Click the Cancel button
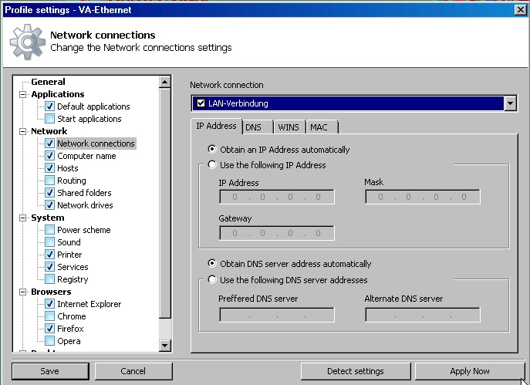 coord(133,371)
